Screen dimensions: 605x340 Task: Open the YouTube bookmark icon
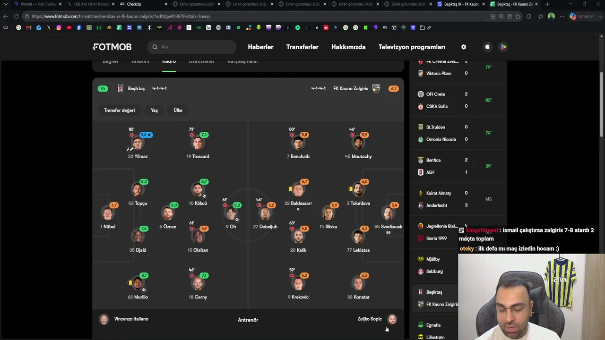pyautogui.click(x=69, y=27)
